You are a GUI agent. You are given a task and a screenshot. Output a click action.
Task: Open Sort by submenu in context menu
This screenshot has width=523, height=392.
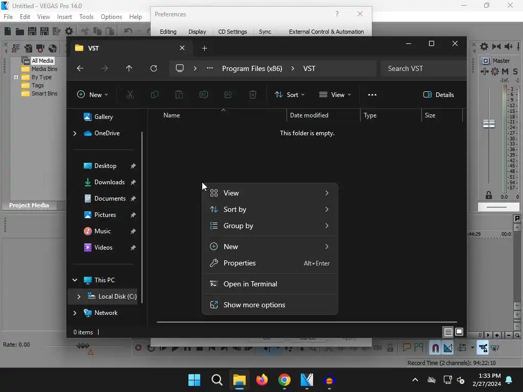point(270,209)
